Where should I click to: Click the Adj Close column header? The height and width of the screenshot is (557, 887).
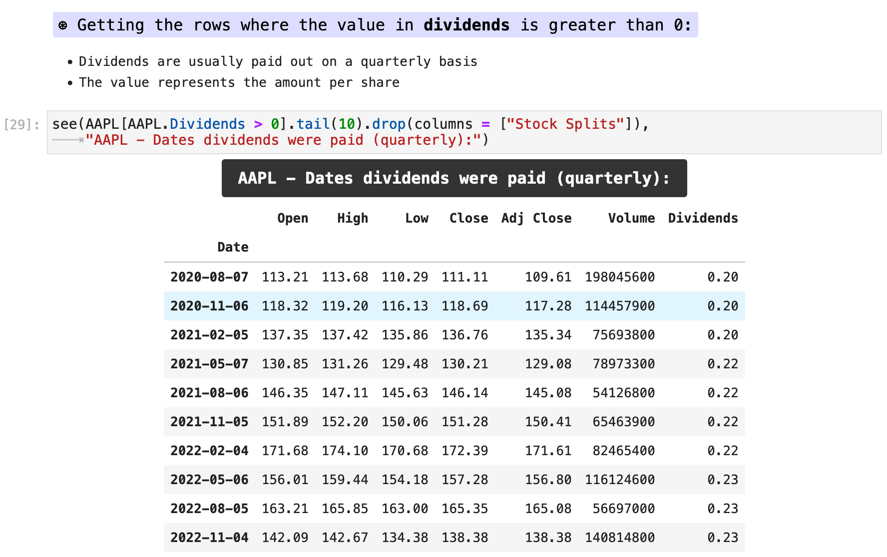(536, 218)
